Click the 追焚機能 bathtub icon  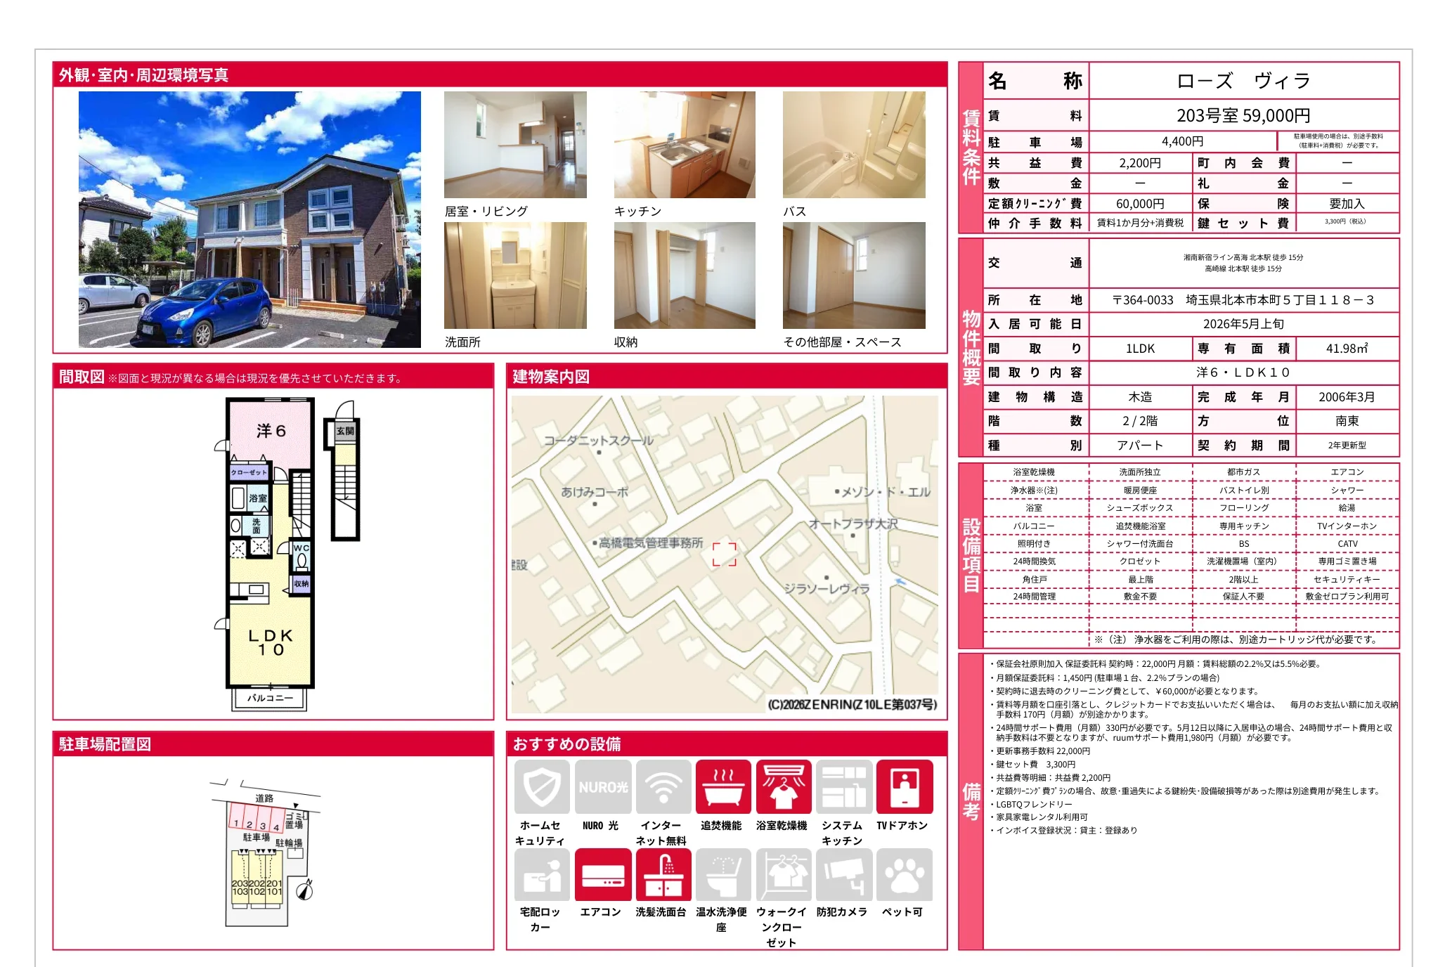[x=723, y=787]
